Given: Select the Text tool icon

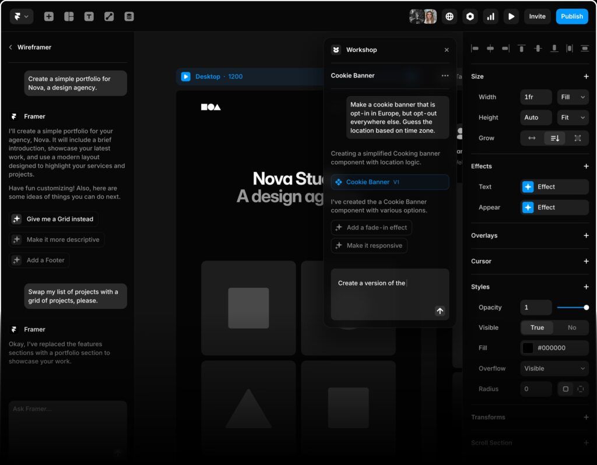Looking at the screenshot, I should tap(89, 17).
